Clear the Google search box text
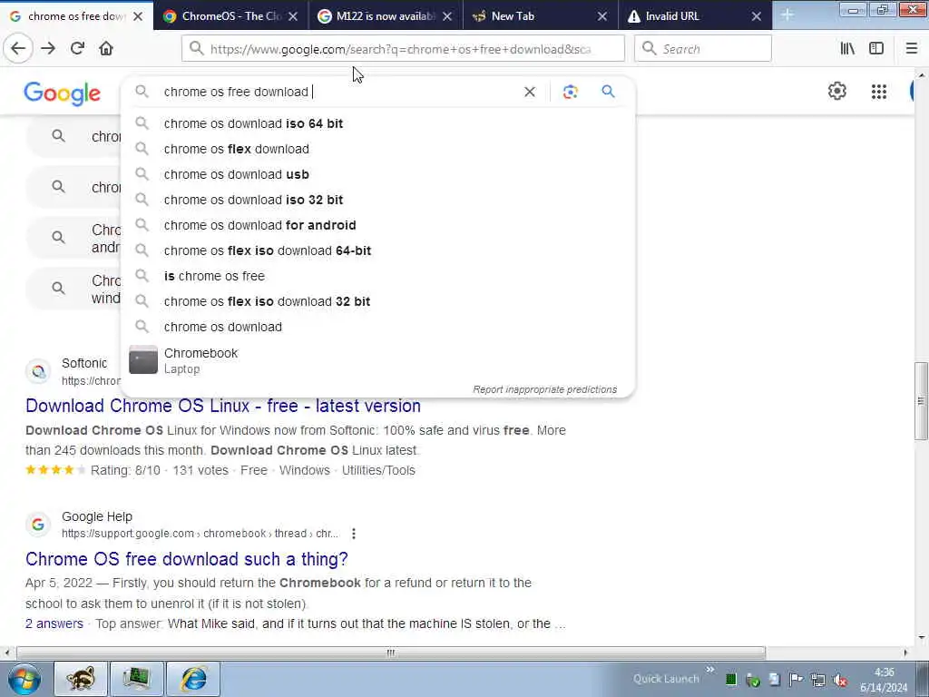This screenshot has height=697, width=929. 530,92
